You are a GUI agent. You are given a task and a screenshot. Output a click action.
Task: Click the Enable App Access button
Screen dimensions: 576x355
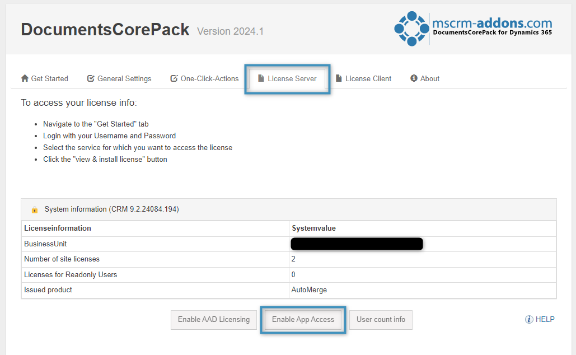pyautogui.click(x=303, y=320)
